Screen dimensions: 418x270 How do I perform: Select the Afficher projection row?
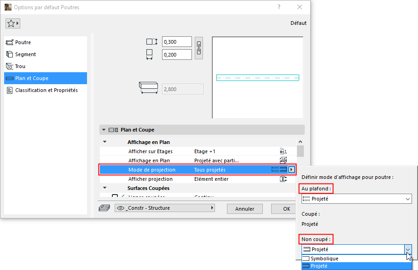198,179
